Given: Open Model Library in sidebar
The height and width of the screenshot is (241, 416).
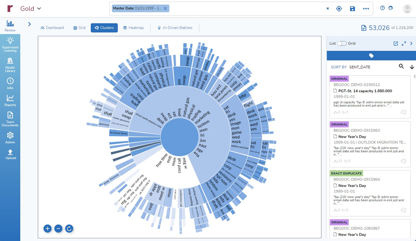Looking at the screenshot, I should 10,65.
